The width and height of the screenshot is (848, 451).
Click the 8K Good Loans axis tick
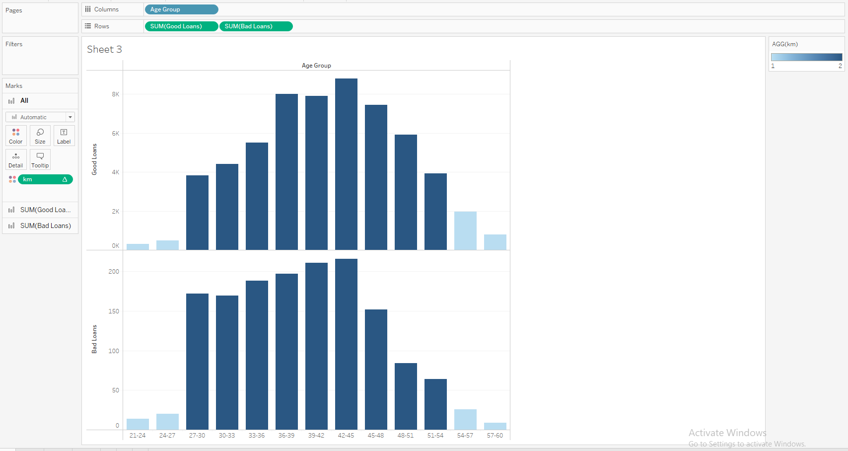pyautogui.click(x=116, y=94)
